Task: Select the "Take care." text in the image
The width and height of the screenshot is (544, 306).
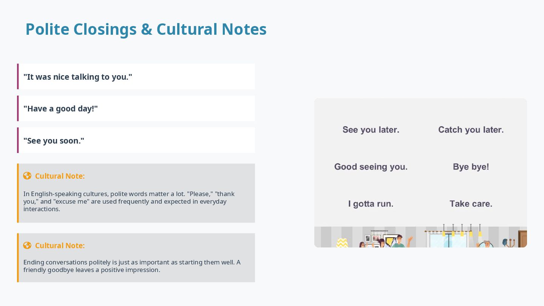Action: (x=471, y=204)
